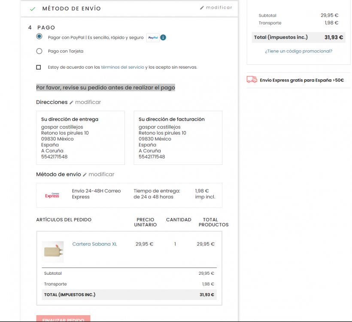The height and width of the screenshot is (322, 352).
Task: Click the Correos Express carrier logo
Action: (x=52, y=195)
